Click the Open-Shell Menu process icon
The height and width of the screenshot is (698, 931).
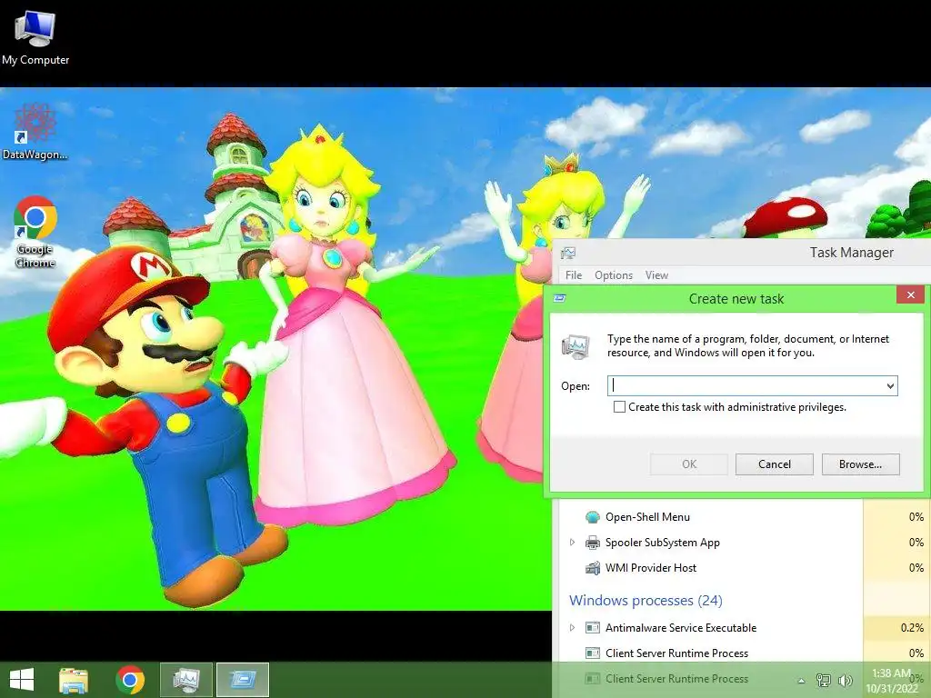(x=593, y=517)
